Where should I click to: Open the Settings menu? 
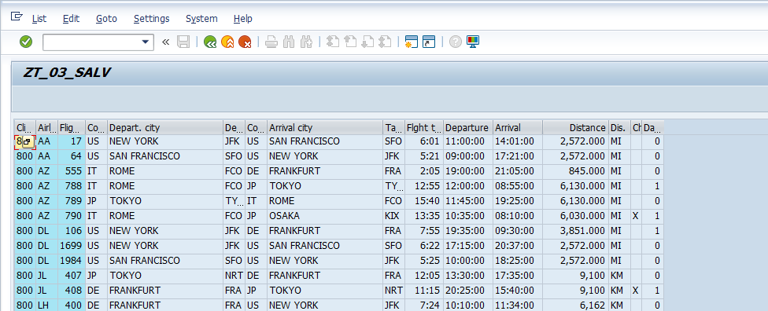[x=151, y=19]
